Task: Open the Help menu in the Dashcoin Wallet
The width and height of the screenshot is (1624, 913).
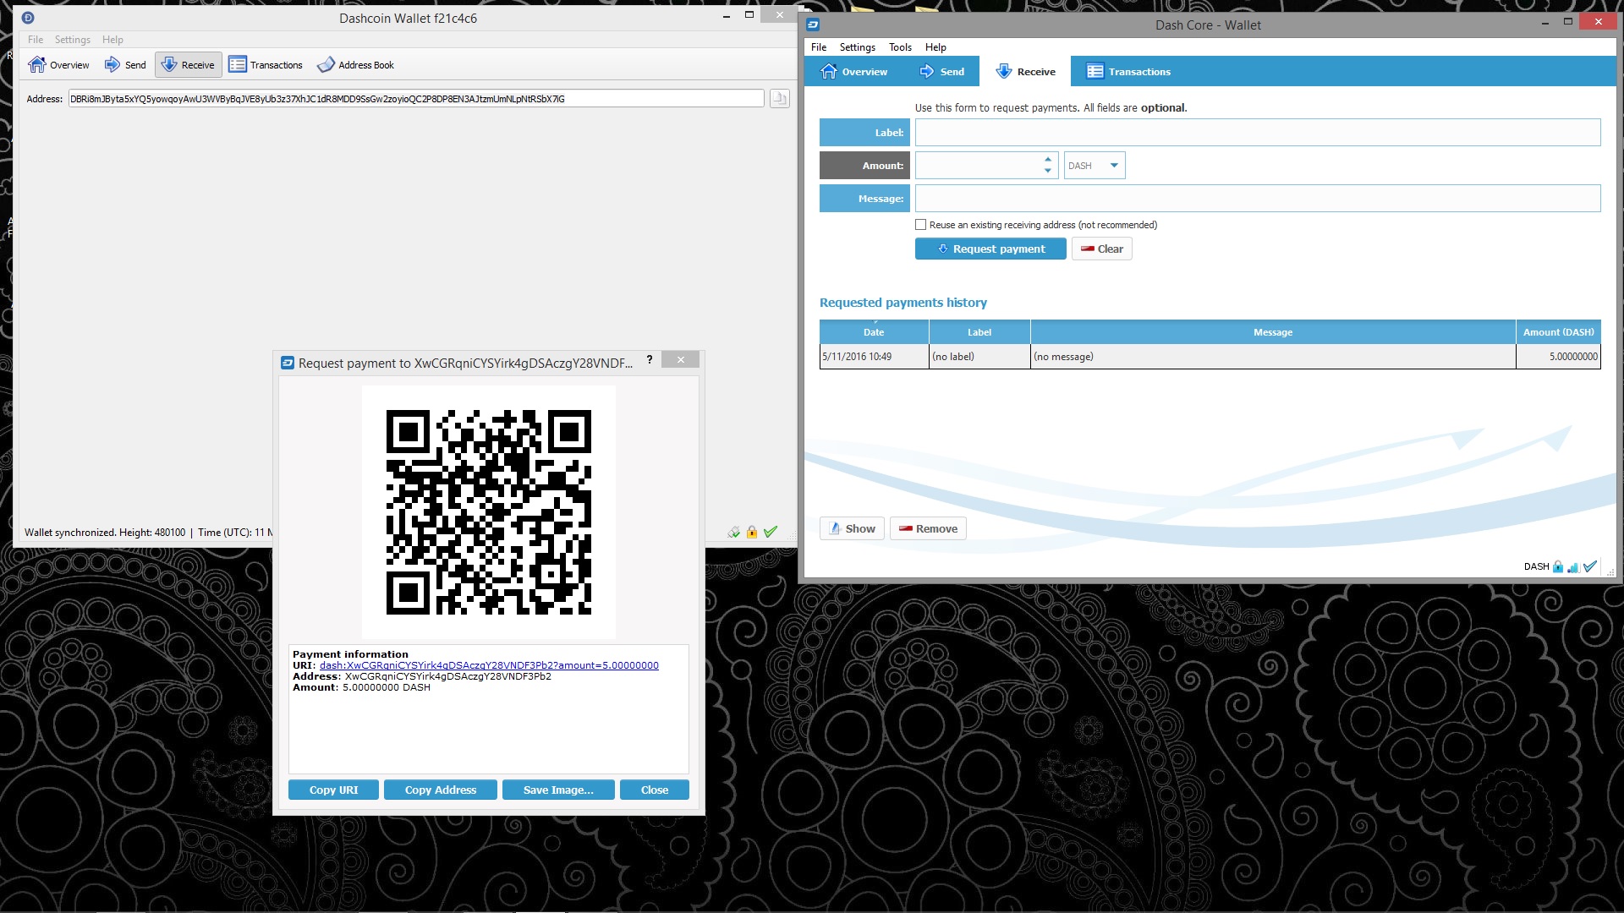Action: click(x=112, y=40)
